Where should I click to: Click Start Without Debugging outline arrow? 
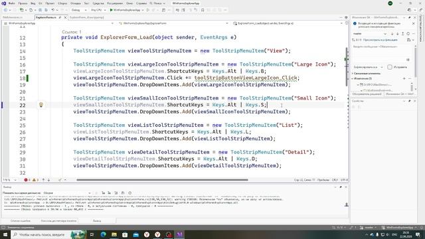147,10
